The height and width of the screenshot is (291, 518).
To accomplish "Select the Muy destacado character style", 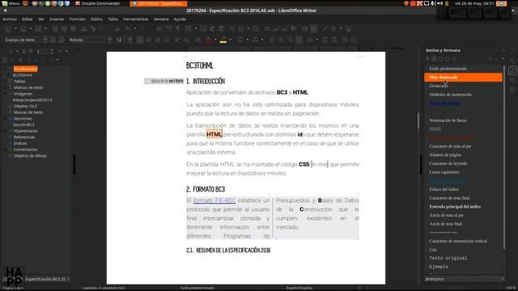I will [463, 78].
